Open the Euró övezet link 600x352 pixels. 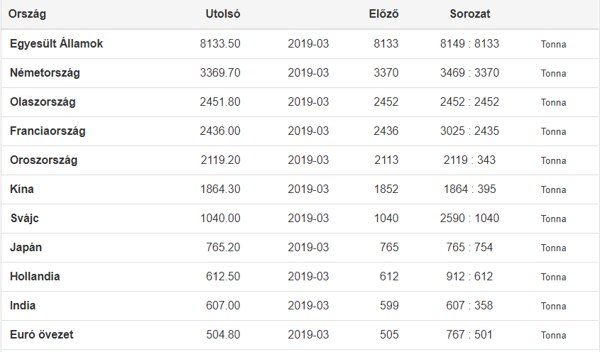pyautogui.click(x=42, y=335)
